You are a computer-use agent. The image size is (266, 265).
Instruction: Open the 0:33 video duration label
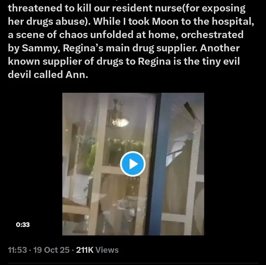[23, 225]
